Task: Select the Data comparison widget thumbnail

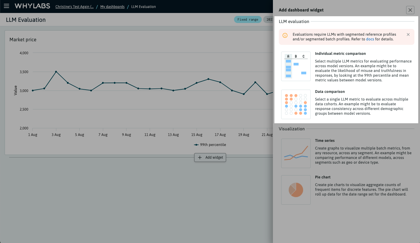Action: tap(296, 104)
